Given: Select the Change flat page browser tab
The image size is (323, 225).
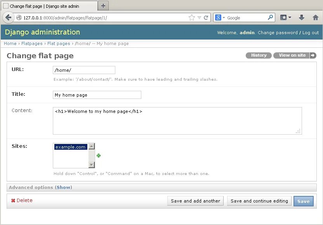Looking at the screenshot, I should click(x=49, y=6).
